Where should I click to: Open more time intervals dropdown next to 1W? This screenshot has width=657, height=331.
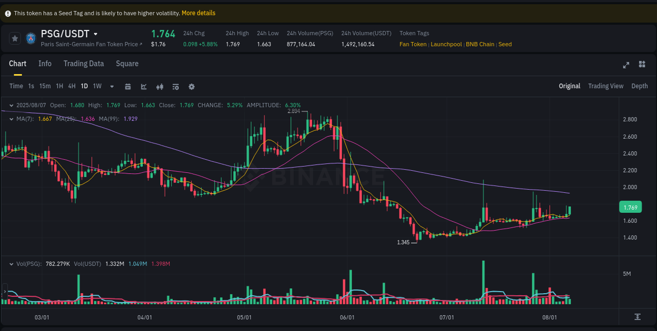111,86
